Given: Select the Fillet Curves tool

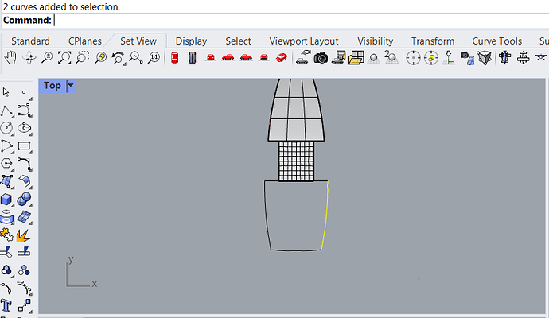Looking at the screenshot, I should (25, 164).
